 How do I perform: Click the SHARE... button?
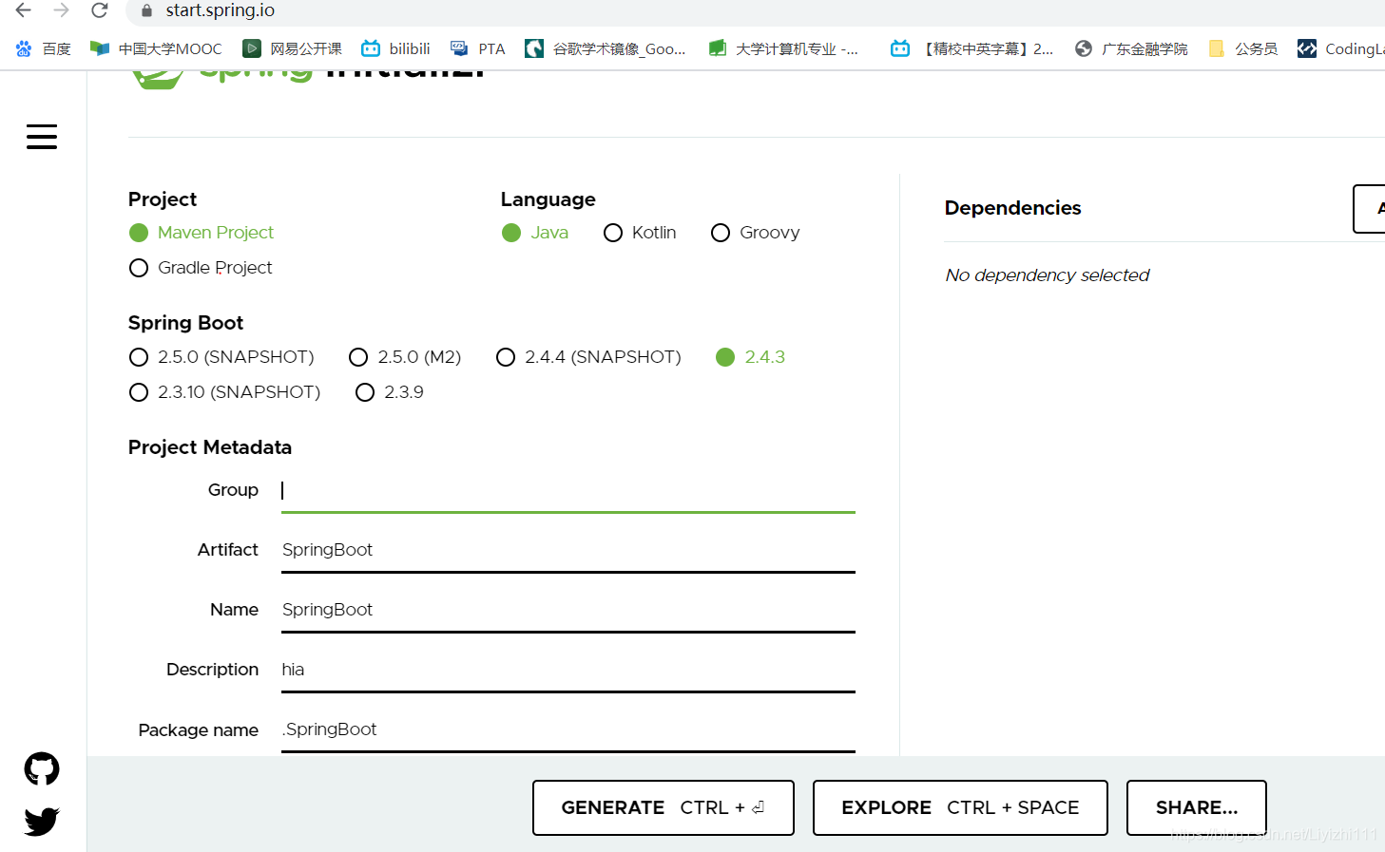(x=1197, y=807)
